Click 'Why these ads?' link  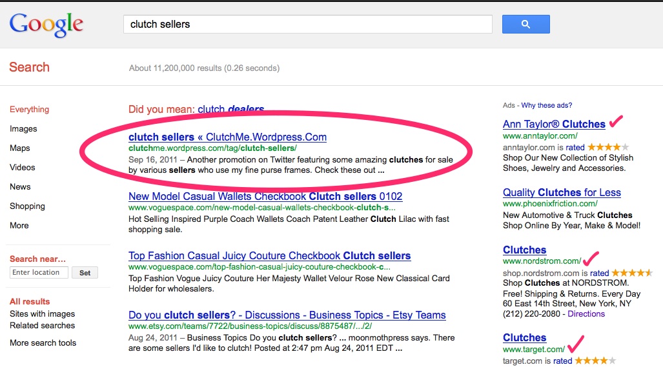click(x=546, y=105)
